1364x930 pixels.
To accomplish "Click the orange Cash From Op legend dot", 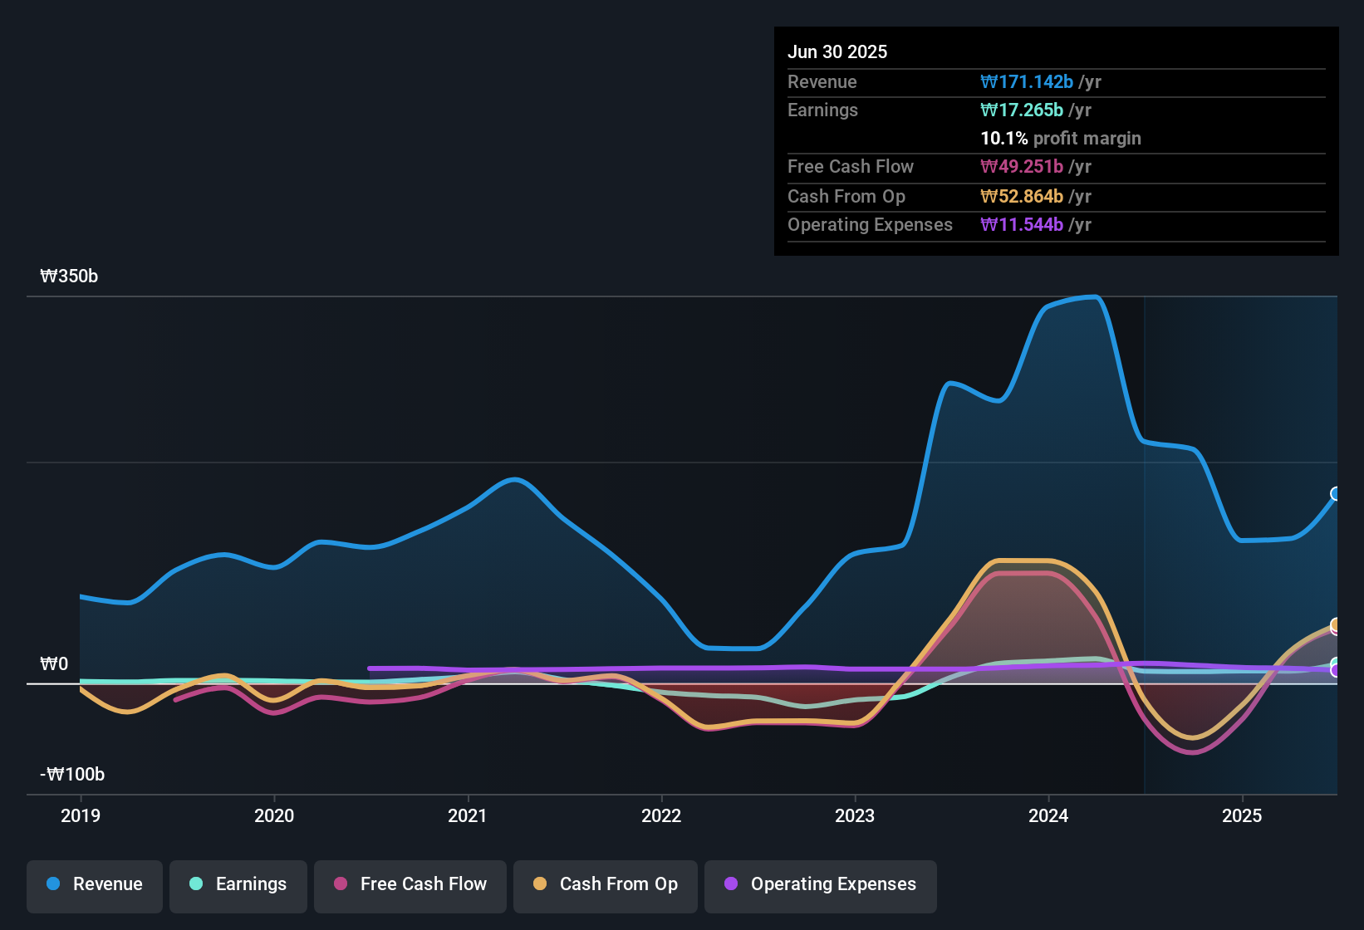I will point(540,883).
